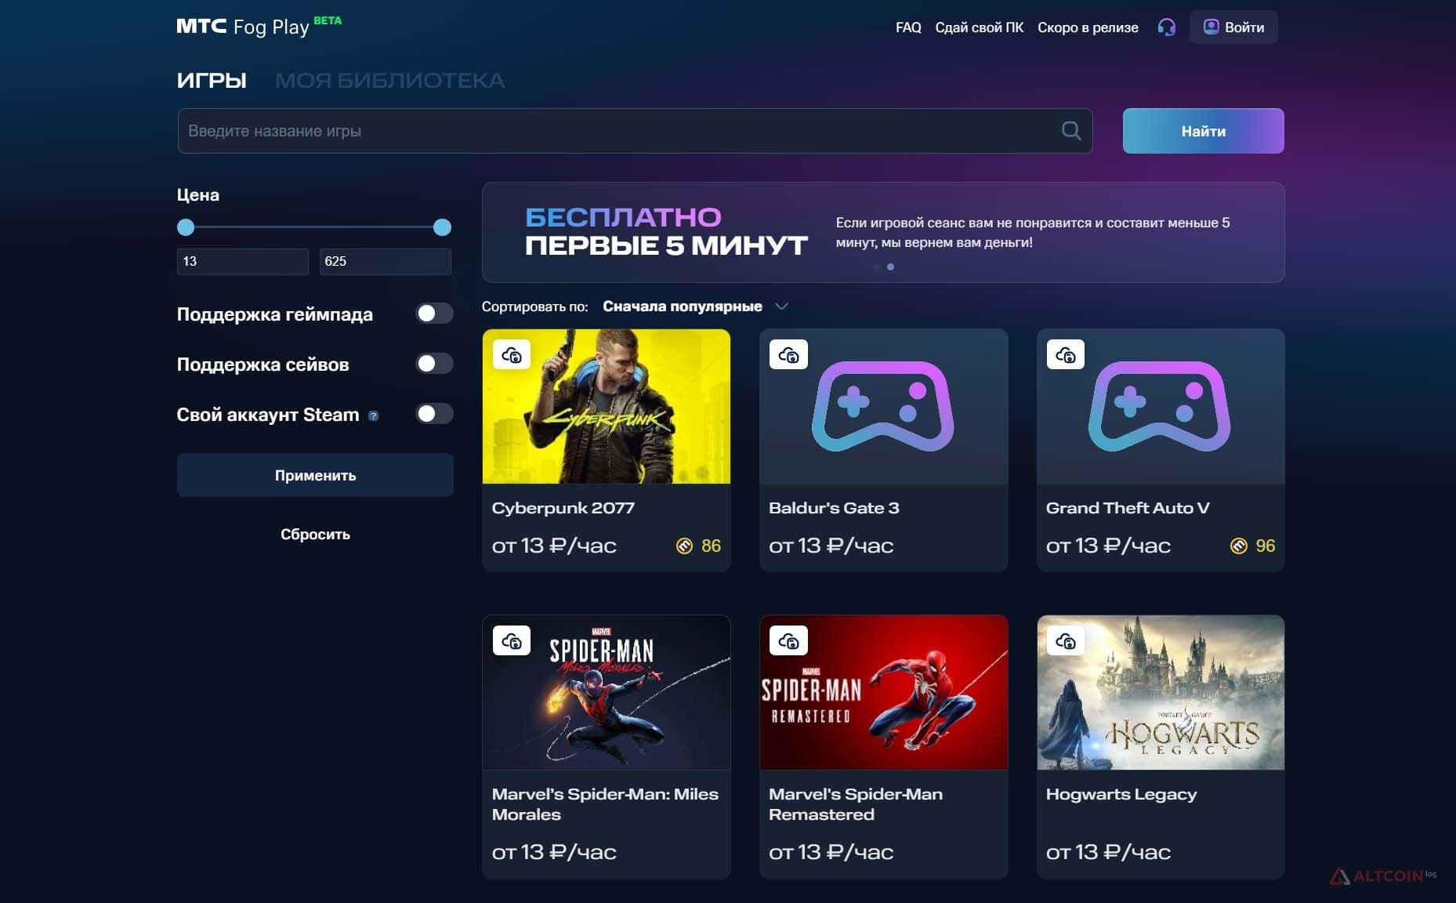Click the minimum price slider handle
Viewport: 1456px width, 903px height.
[x=186, y=227]
